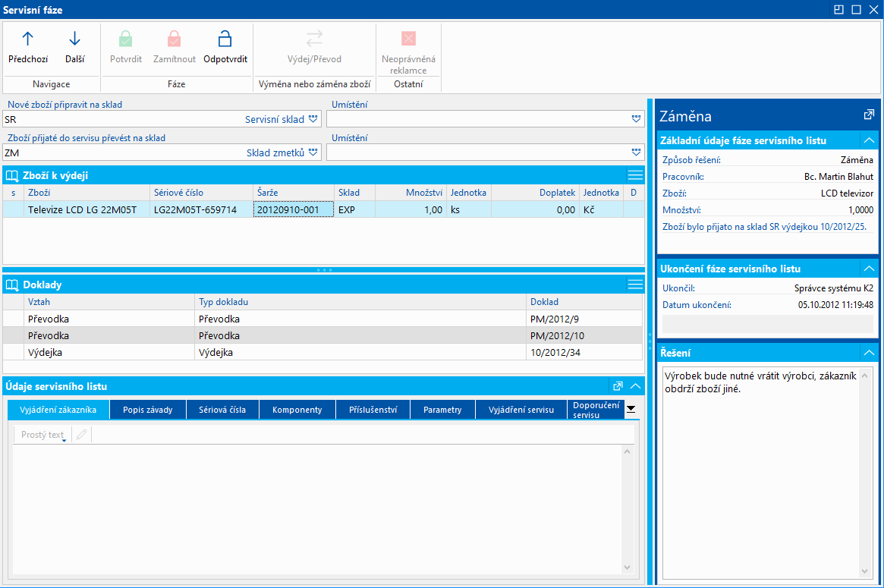Switch to the Komponenty tab
The image size is (884, 588).
coord(297,410)
